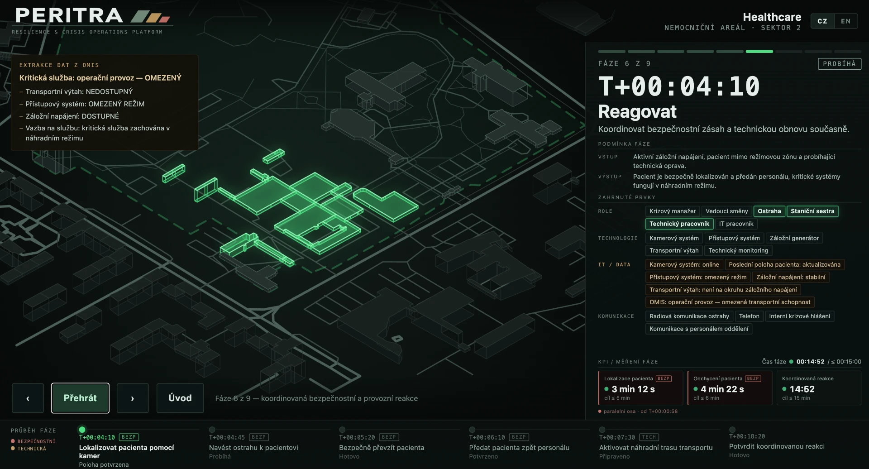Click the active sixth phase progress segment
869x469 pixels.
pos(759,52)
